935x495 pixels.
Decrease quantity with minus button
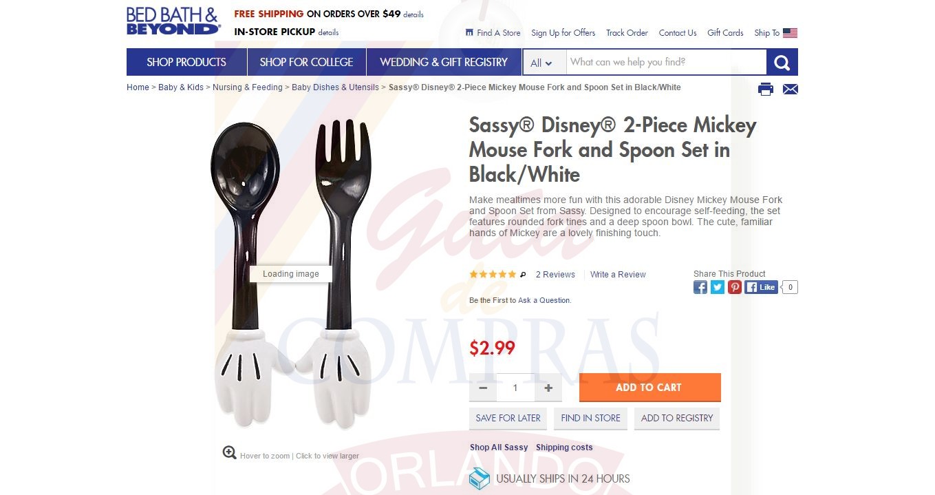(x=483, y=388)
